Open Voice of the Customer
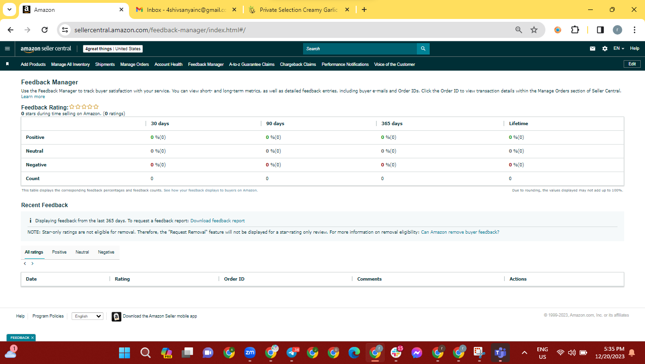 pyautogui.click(x=395, y=64)
